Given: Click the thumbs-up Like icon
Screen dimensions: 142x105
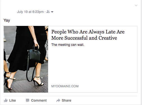Looking at the screenshot, I should [x=6, y=100].
